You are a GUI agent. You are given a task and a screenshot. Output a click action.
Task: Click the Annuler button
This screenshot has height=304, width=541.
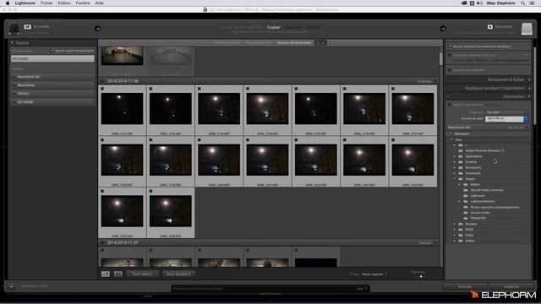465,287
